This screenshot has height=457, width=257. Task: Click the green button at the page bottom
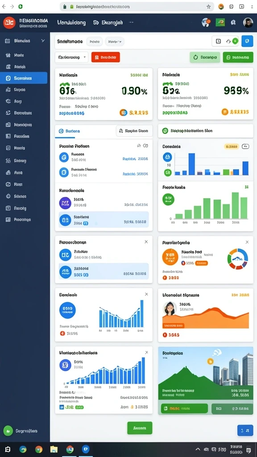pos(140,428)
